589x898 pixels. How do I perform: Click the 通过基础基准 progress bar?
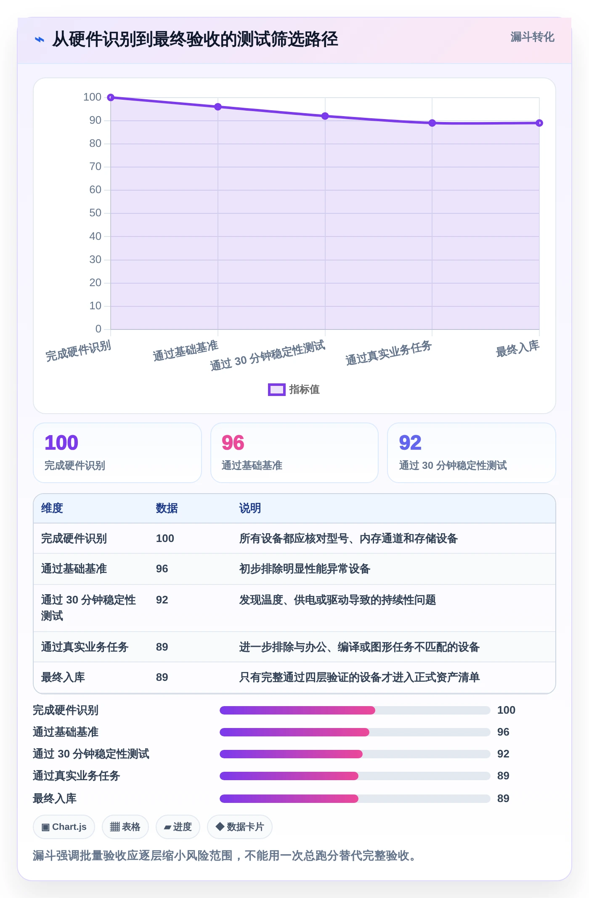click(x=355, y=732)
